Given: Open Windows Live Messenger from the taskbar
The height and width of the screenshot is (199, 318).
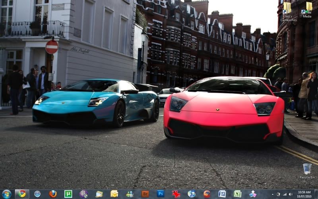Looking at the screenshot, I should (x=130, y=194).
